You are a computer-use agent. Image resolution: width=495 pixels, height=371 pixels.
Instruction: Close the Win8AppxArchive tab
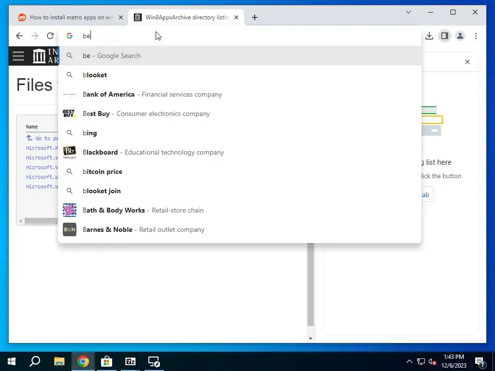pos(236,17)
